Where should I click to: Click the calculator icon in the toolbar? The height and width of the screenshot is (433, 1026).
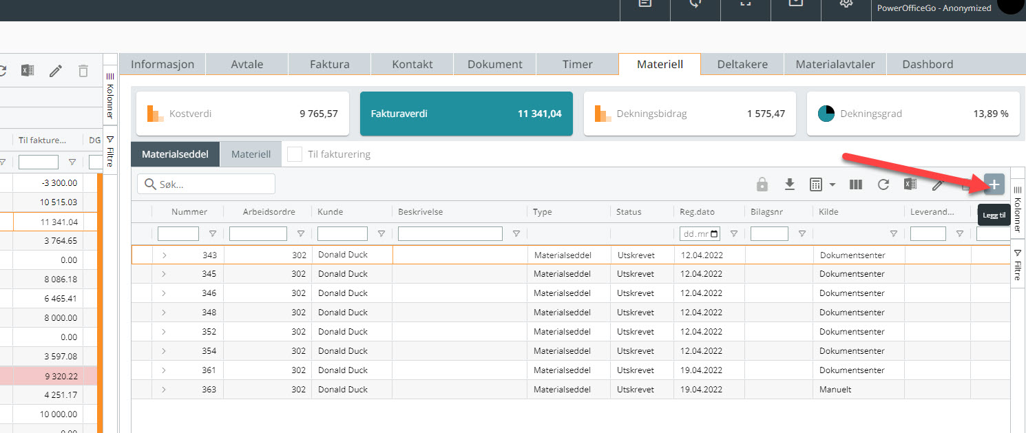click(816, 184)
